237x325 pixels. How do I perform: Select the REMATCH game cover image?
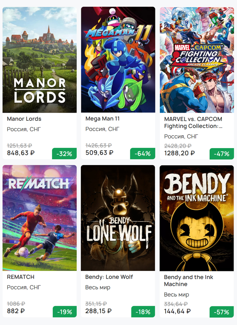40,218
